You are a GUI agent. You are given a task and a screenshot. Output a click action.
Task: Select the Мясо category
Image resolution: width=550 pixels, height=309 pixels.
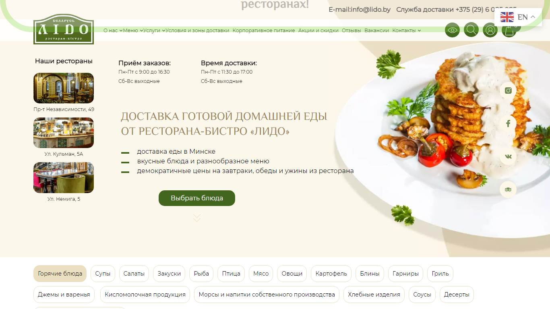pos(261,274)
